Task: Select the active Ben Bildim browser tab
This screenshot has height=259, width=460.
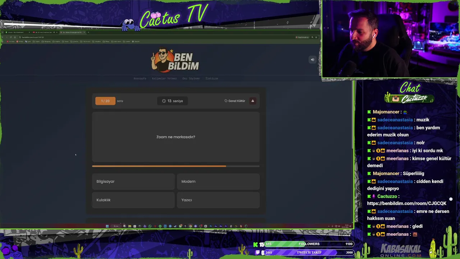Action: click(x=73, y=32)
